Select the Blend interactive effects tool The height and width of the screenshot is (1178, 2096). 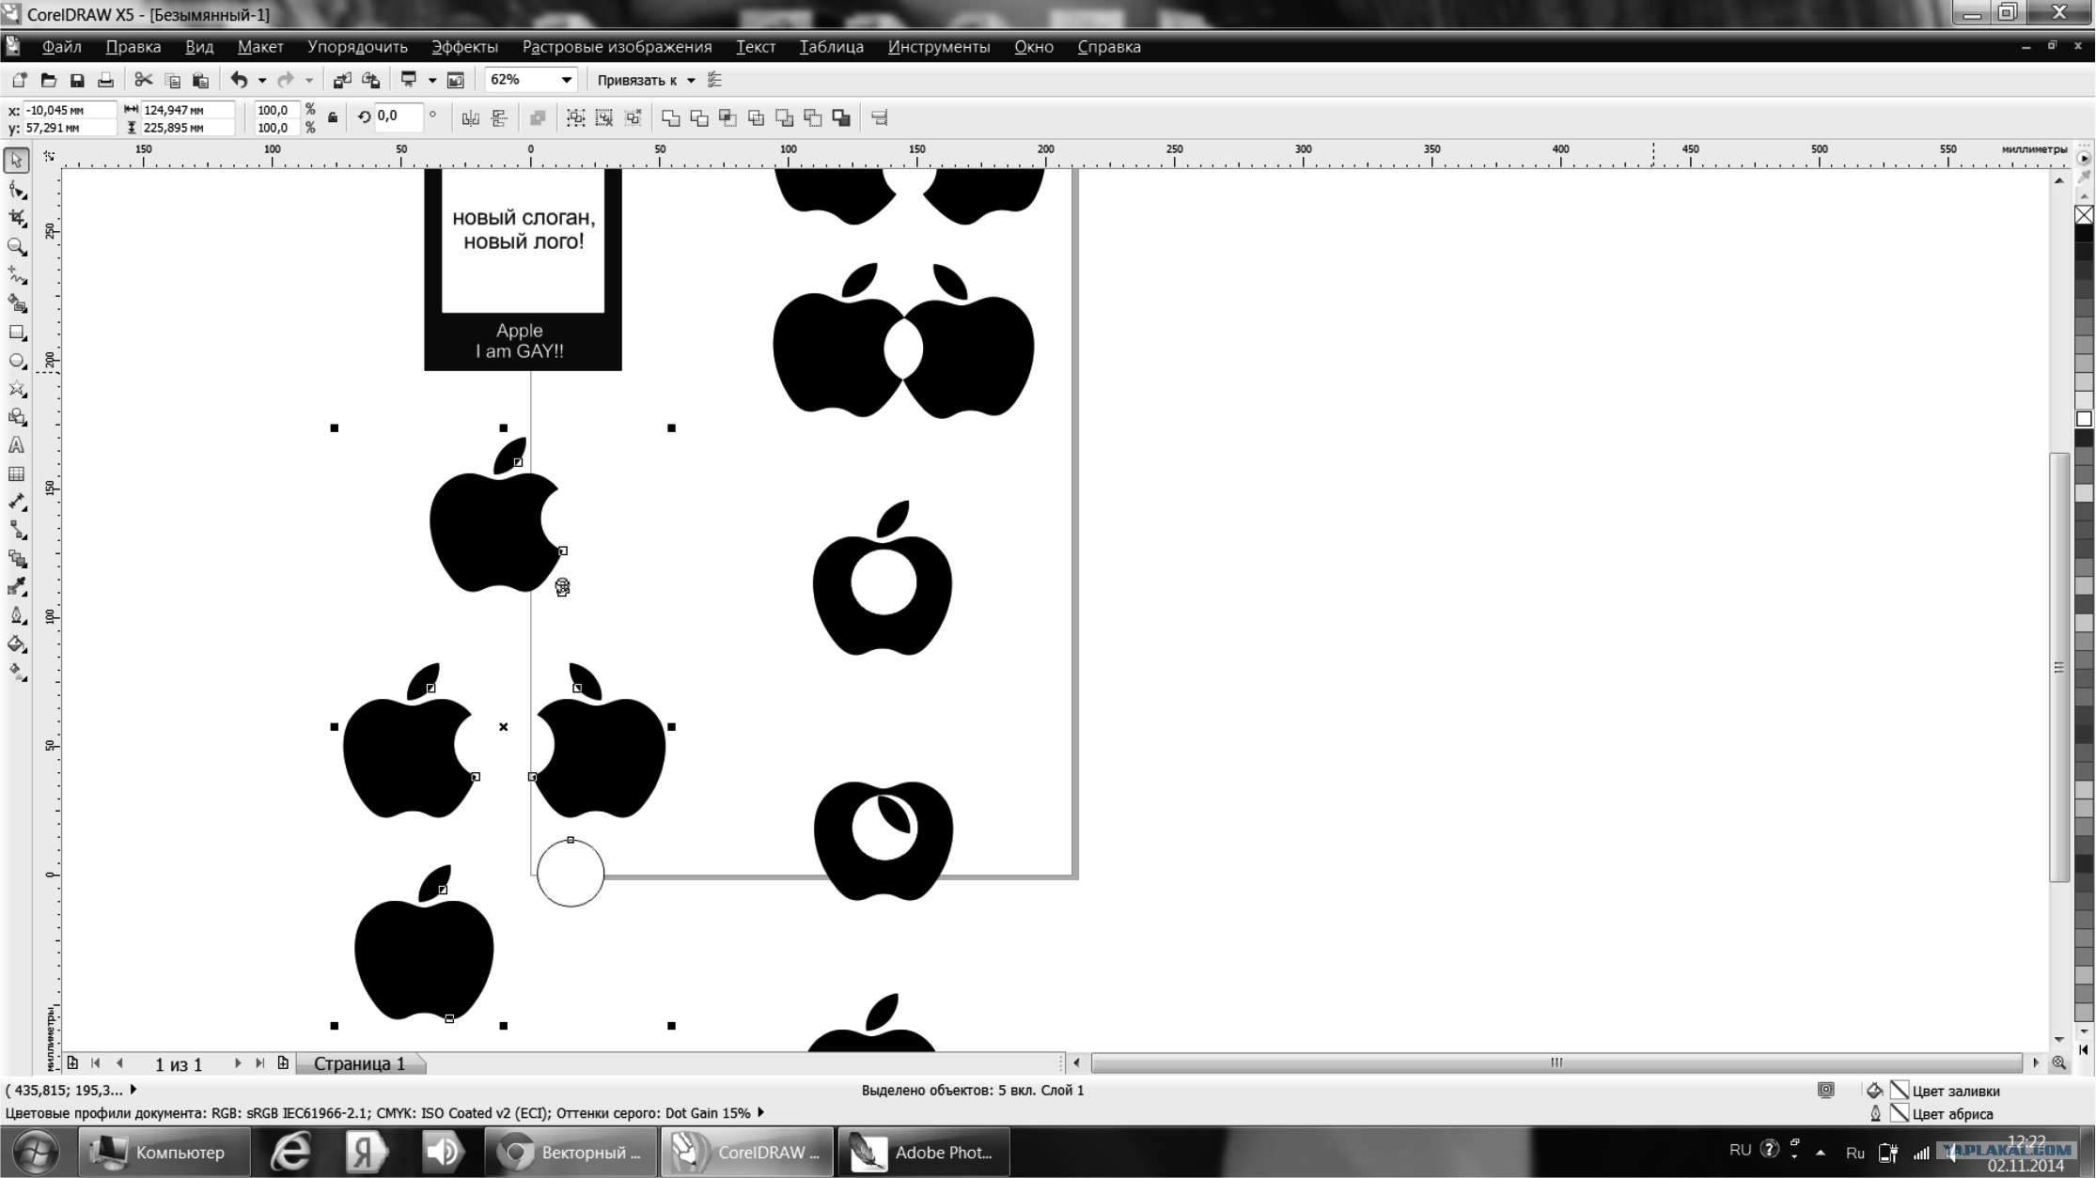[x=17, y=559]
